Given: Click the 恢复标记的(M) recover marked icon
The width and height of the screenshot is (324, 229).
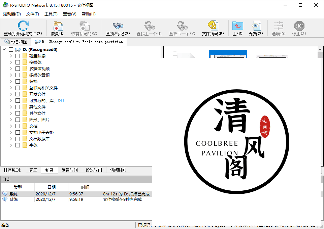Looking at the screenshot, I should [84, 26].
